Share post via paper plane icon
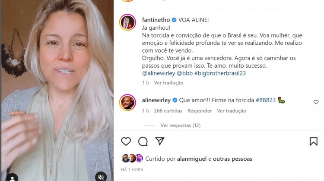This screenshot has height=181, width=324. (x=160, y=141)
